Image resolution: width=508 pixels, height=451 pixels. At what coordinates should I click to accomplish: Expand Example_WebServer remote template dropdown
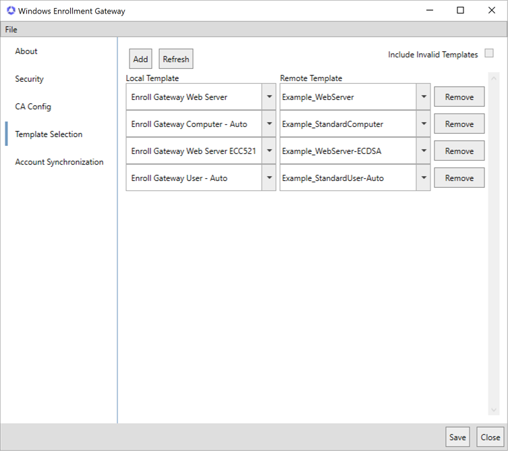point(423,97)
